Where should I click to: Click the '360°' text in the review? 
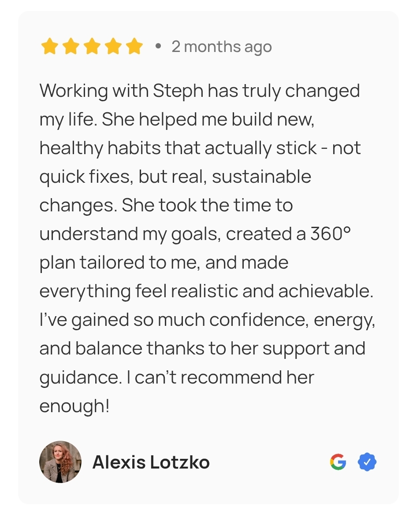[331, 233]
